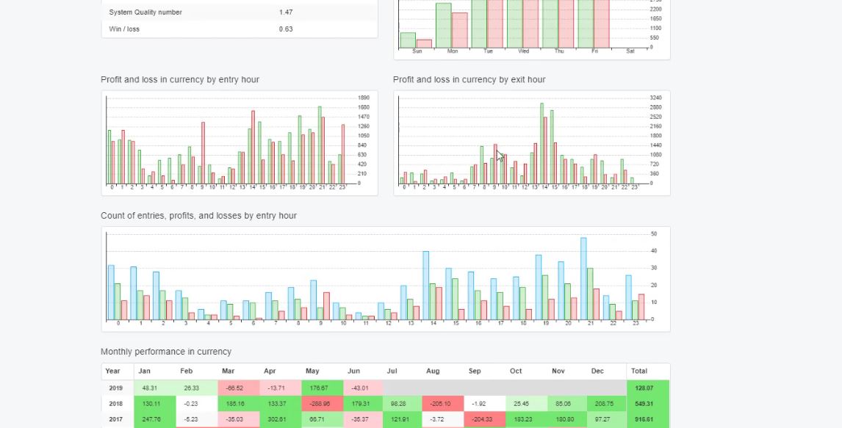Click the red Monday bar in weekday chart
The height and width of the screenshot is (428, 842).
459,30
